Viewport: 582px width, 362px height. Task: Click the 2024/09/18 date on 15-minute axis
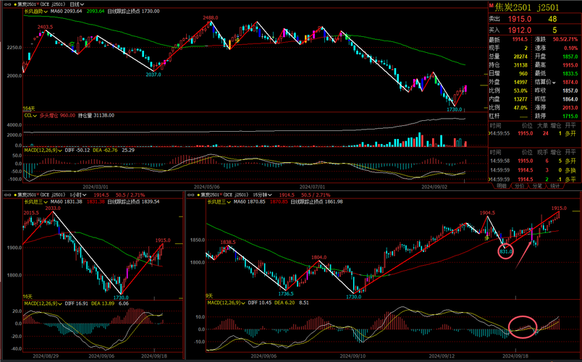click(x=514, y=356)
